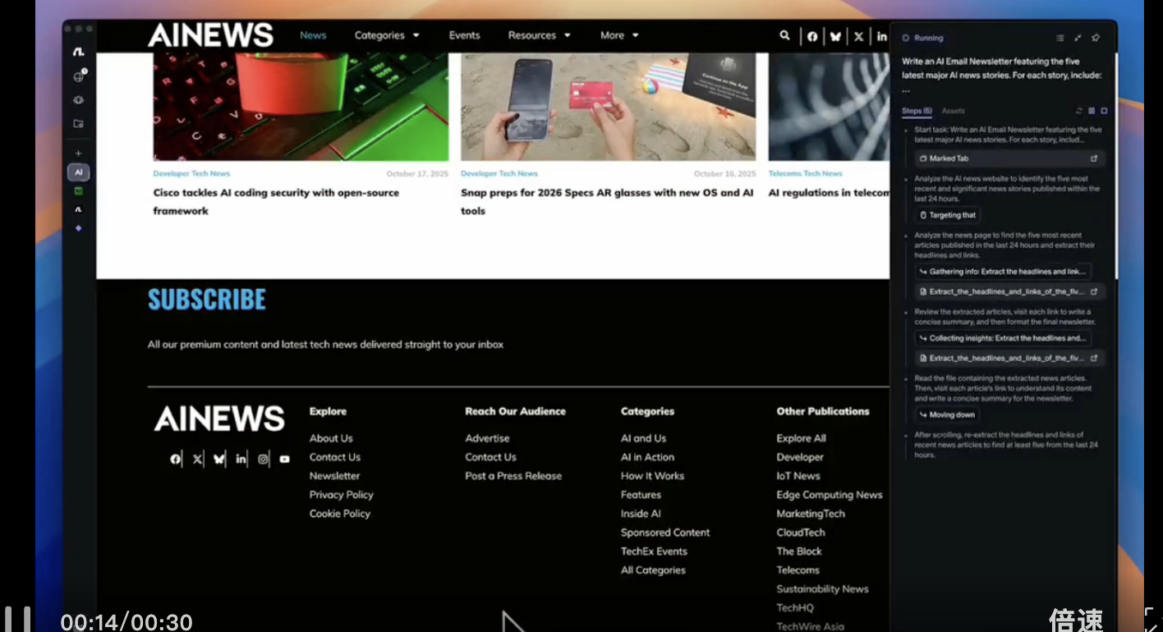1163x632 pixels.
Task: Pin the agent task panel
Action: tap(1095, 38)
